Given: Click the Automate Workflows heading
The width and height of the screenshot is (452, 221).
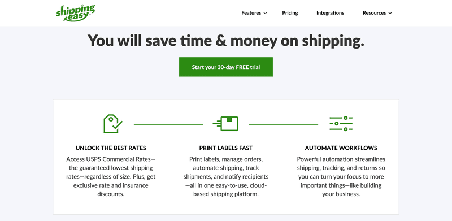Looking at the screenshot, I should coord(341,148).
